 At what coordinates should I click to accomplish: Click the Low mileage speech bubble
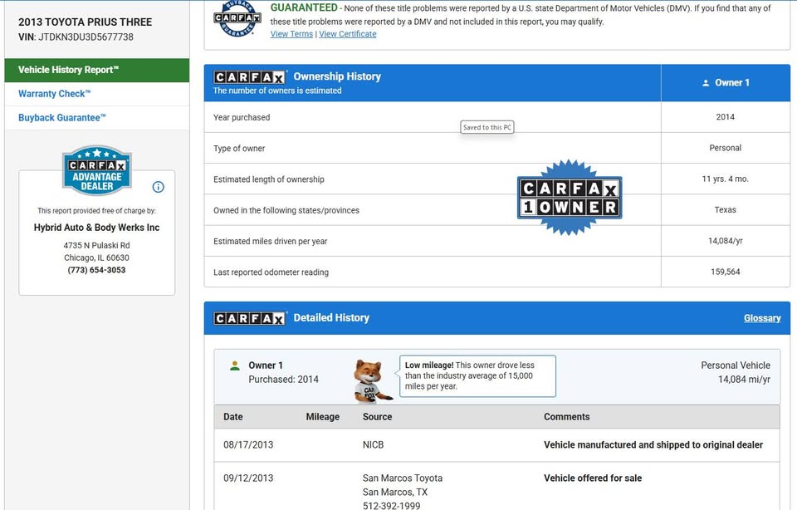(478, 375)
